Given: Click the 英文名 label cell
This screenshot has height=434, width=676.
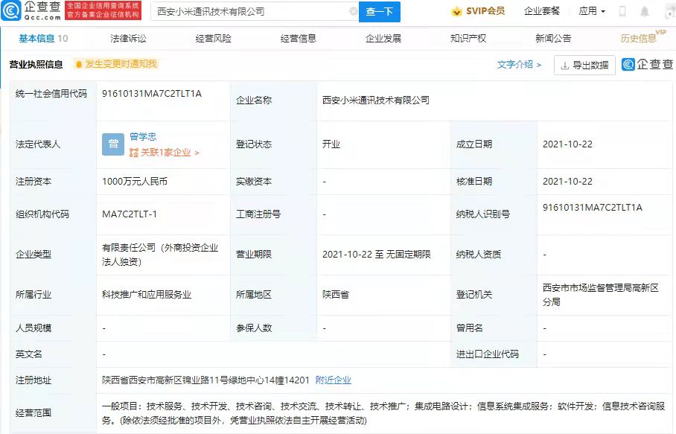Looking at the screenshot, I should point(54,354).
